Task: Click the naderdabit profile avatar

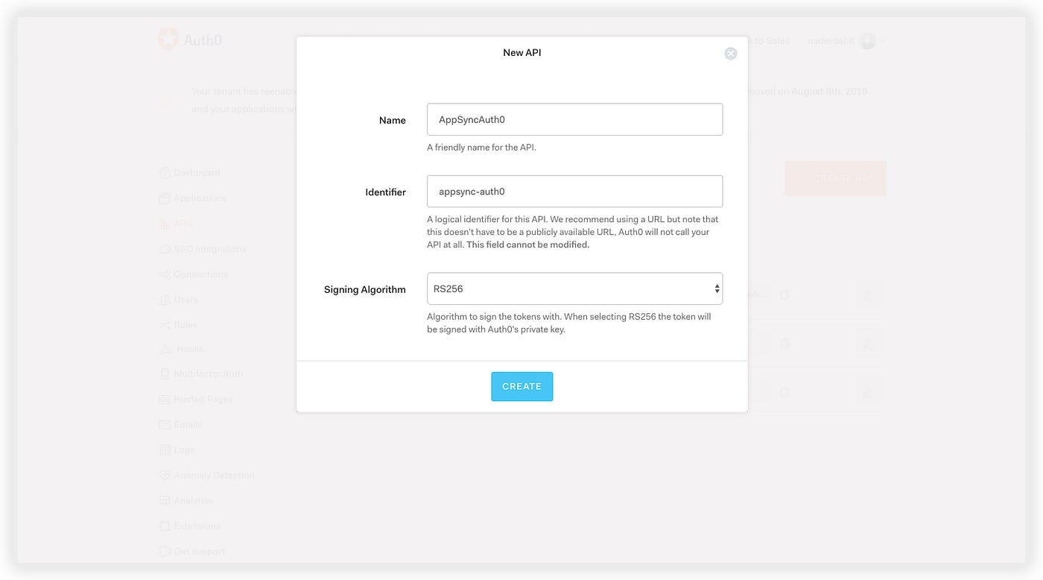Action: [867, 40]
